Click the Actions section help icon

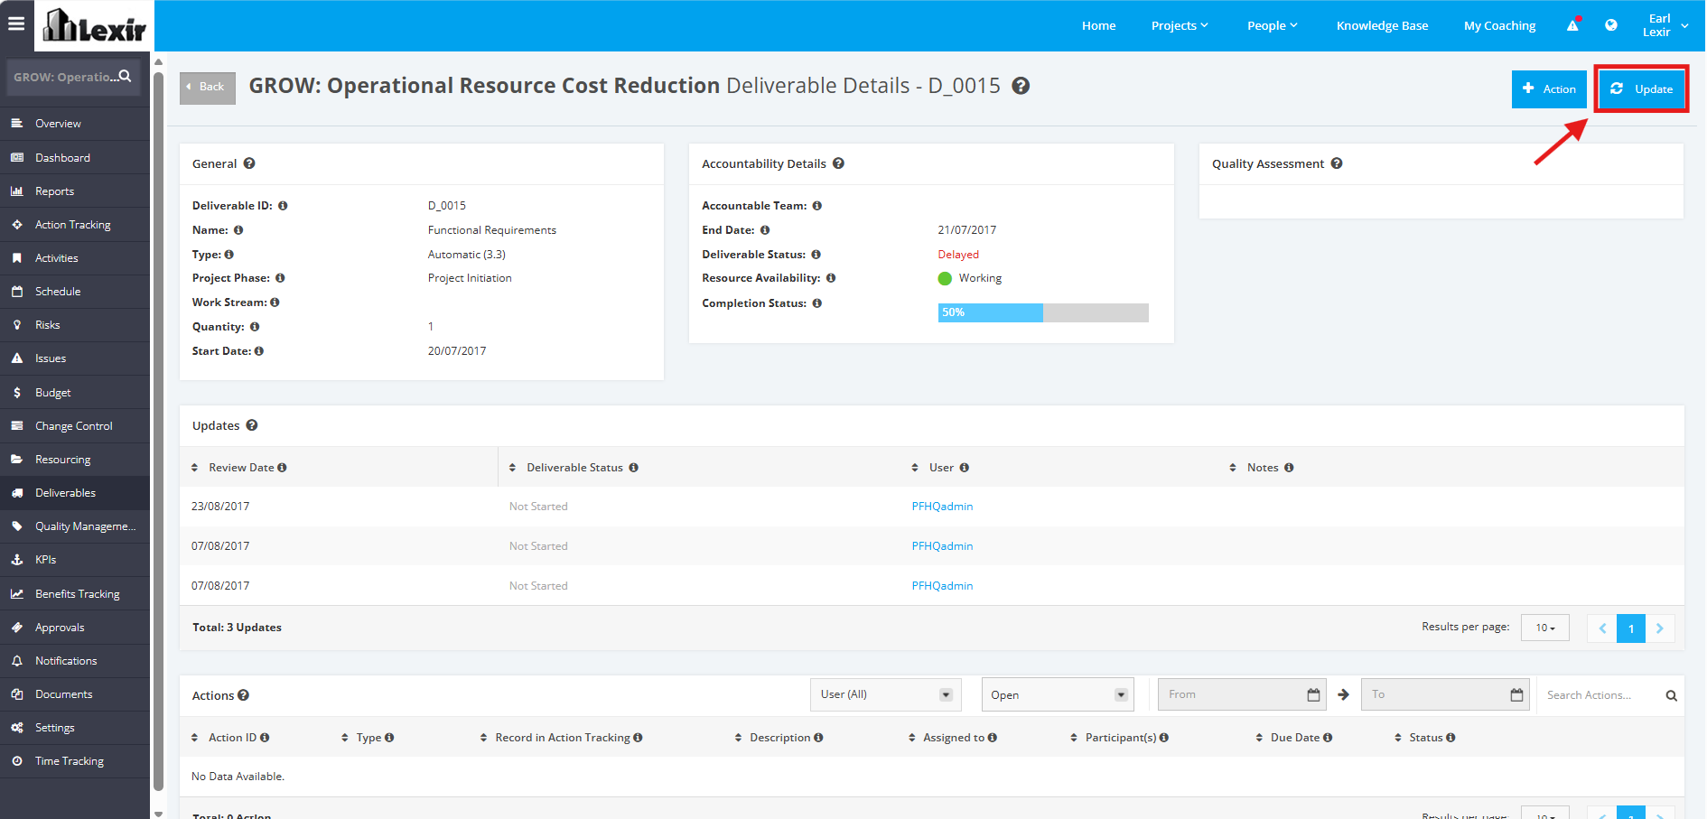(x=244, y=695)
